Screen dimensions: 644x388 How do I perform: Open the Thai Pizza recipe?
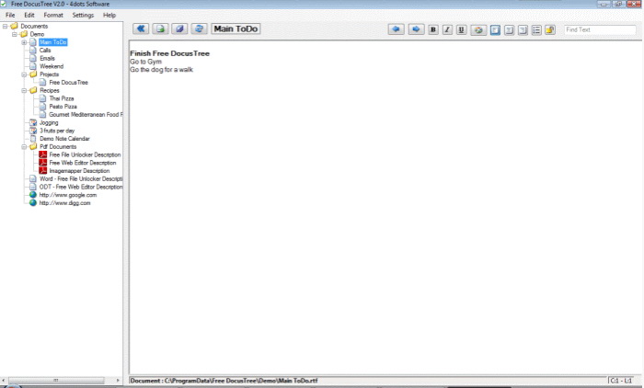[x=62, y=98]
